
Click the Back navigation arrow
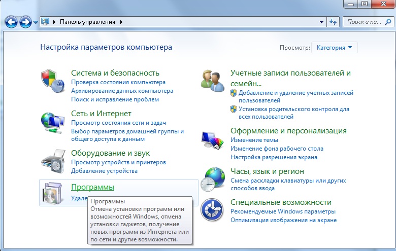click(x=11, y=22)
